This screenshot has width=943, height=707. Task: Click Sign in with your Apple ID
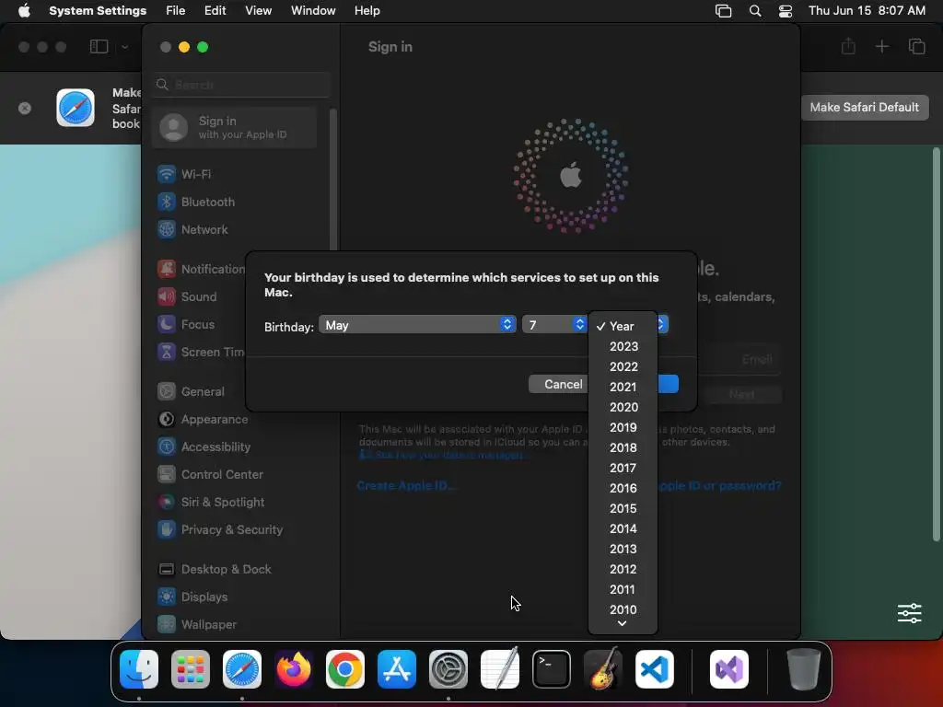(x=235, y=127)
